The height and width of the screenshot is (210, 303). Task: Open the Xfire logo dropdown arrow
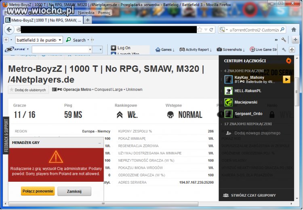[x=28, y=49]
